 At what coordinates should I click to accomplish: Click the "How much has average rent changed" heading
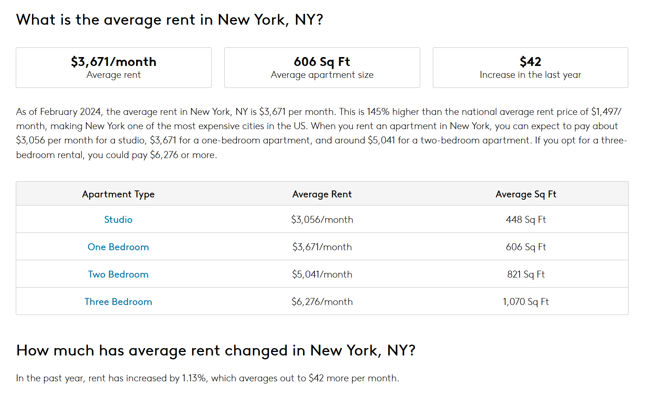216,350
